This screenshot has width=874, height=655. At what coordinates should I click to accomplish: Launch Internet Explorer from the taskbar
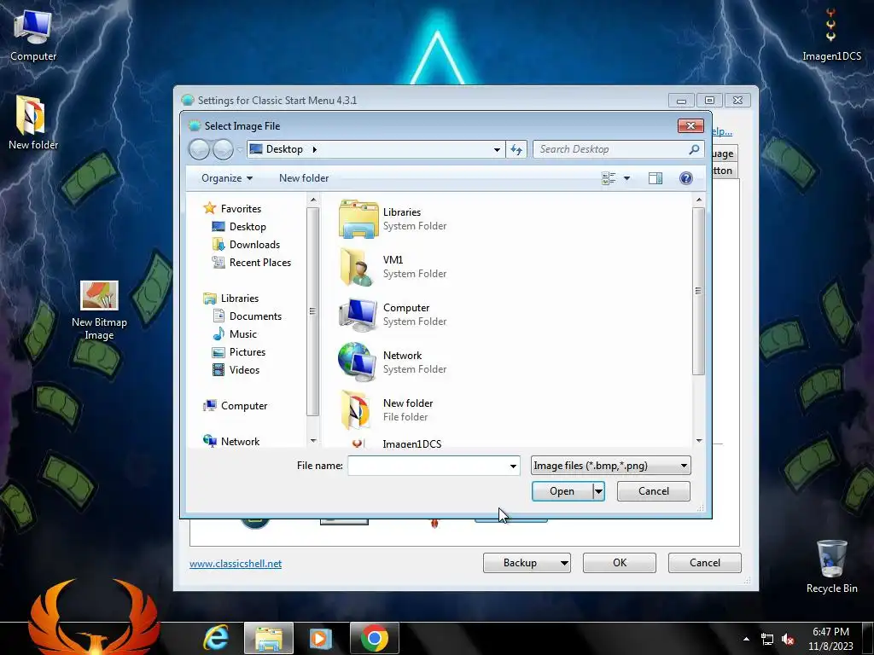pyautogui.click(x=216, y=638)
